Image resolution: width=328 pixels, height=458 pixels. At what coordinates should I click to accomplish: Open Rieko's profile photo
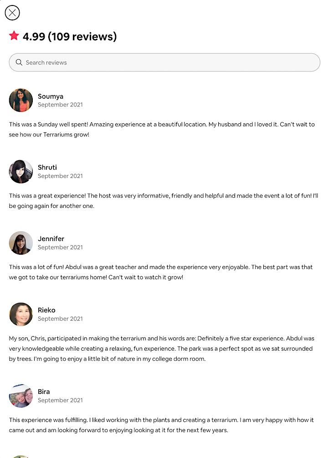(21, 314)
